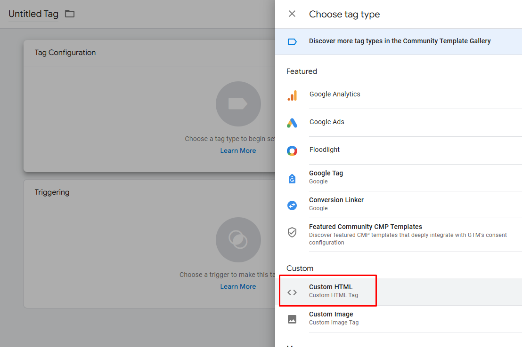Viewport: 522px width, 347px height.
Task: Open the folder icon next to Untitled Tag
Action: pos(70,14)
